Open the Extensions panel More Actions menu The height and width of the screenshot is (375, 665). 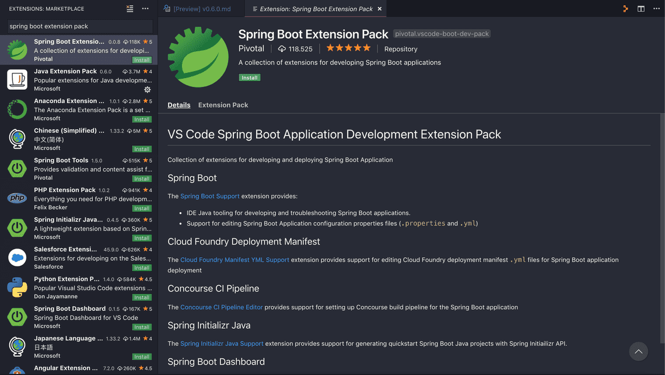point(145,9)
